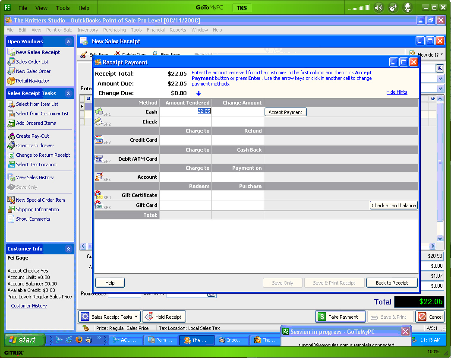This screenshot has height=358, width=451.
Task: Click the Firefox icon in taskbar quick launch
Action: pos(79,340)
